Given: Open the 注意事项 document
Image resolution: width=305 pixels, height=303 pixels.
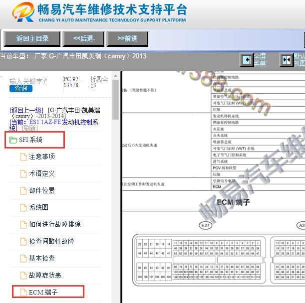Looking at the screenshot, I should pyautogui.click(x=42, y=156).
